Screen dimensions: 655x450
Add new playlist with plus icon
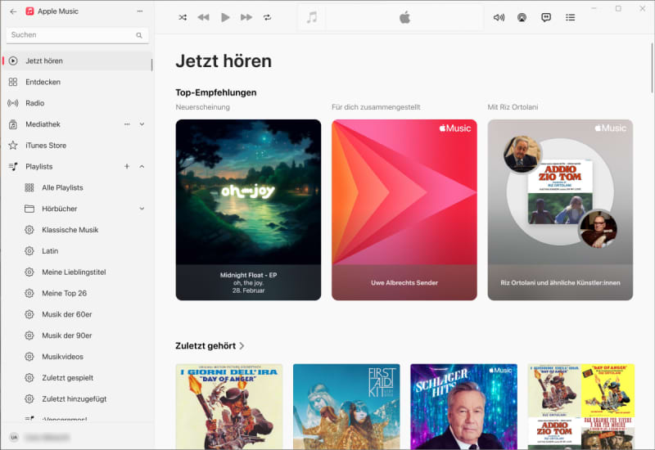click(x=127, y=167)
